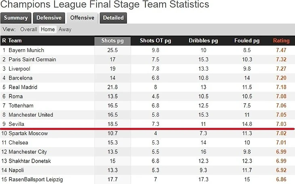Viewport: 295px width, 184px height.
Task: Select Manchester United in the table
Action: coord(31,115)
